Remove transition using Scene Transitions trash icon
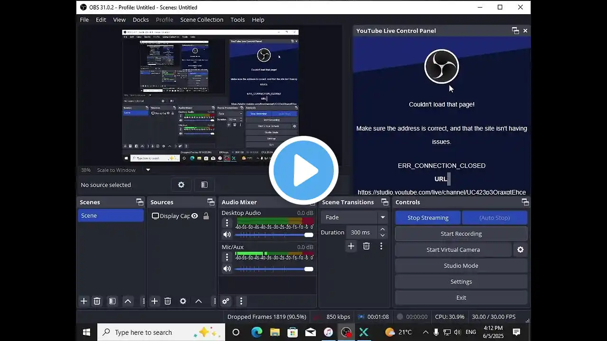Screen dimensions: 607x341 366,246
